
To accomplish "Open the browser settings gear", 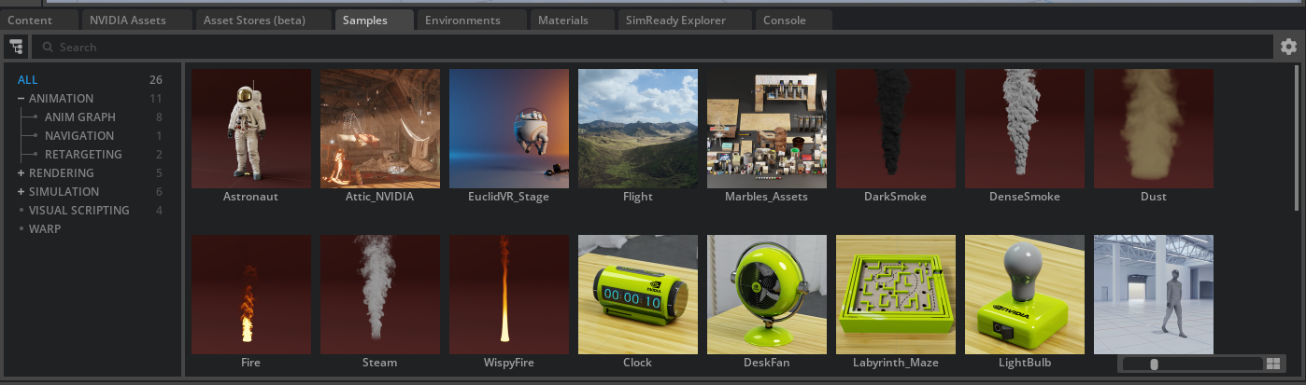I will point(1289,47).
